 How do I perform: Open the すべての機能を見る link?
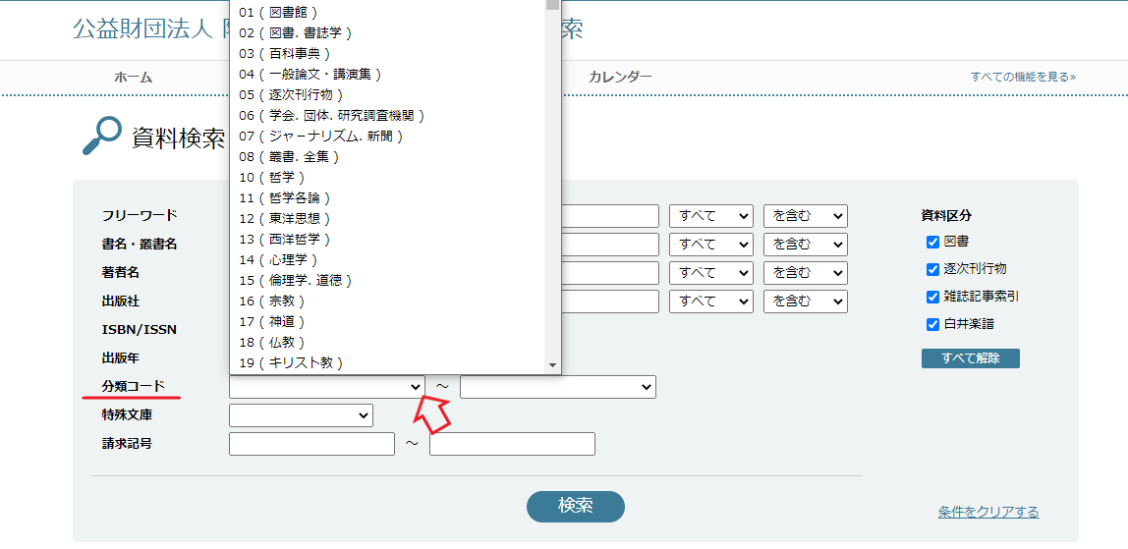click(x=1022, y=77)
